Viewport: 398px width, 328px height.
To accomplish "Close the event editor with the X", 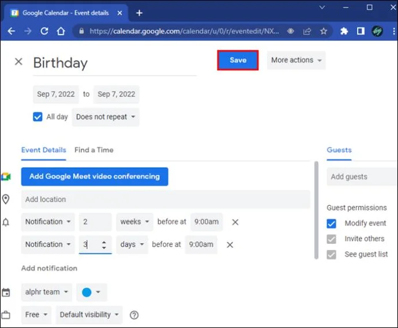I will coord(18,61).
